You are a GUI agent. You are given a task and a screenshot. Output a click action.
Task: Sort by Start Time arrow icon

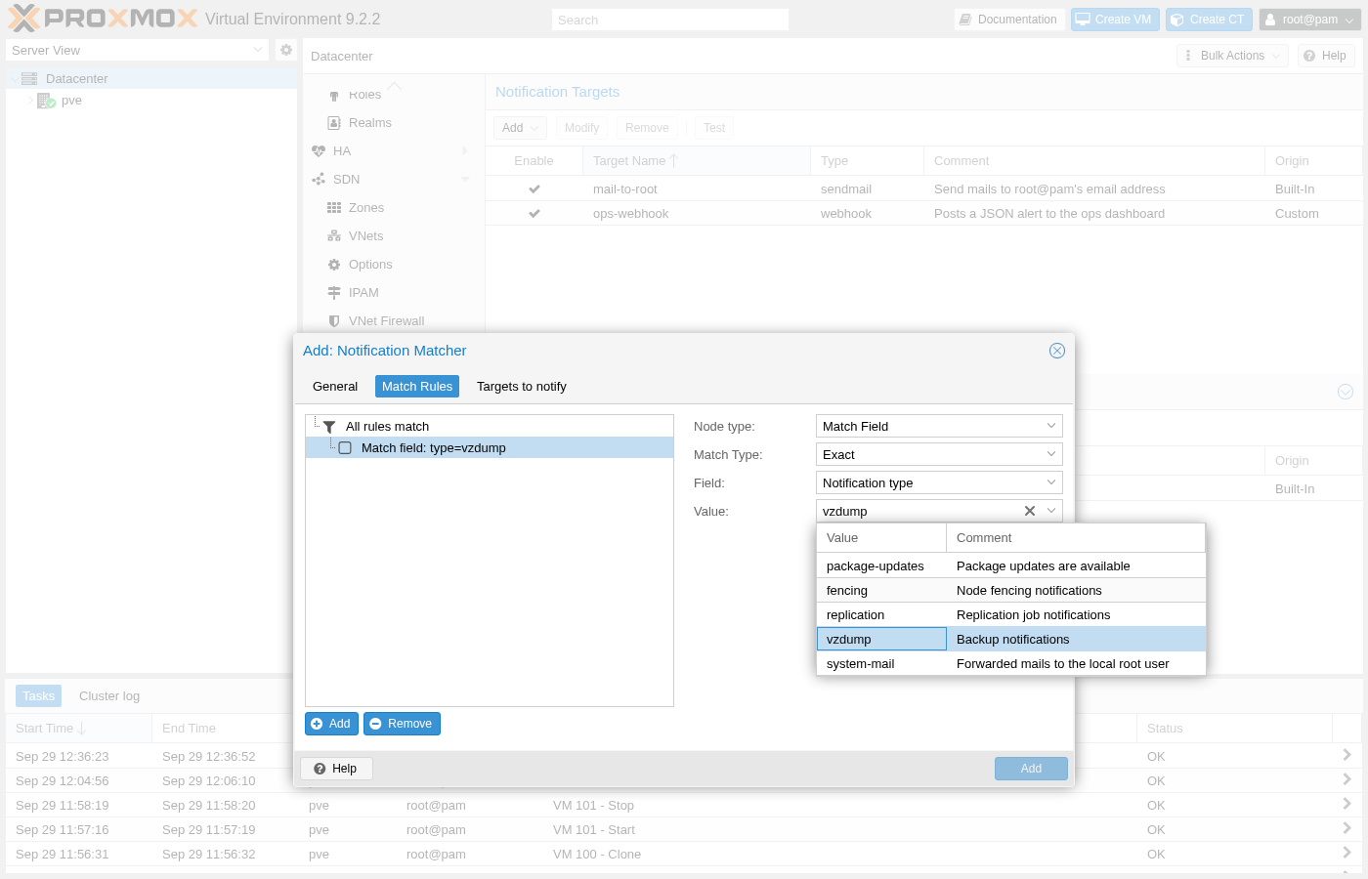[82, 729]
